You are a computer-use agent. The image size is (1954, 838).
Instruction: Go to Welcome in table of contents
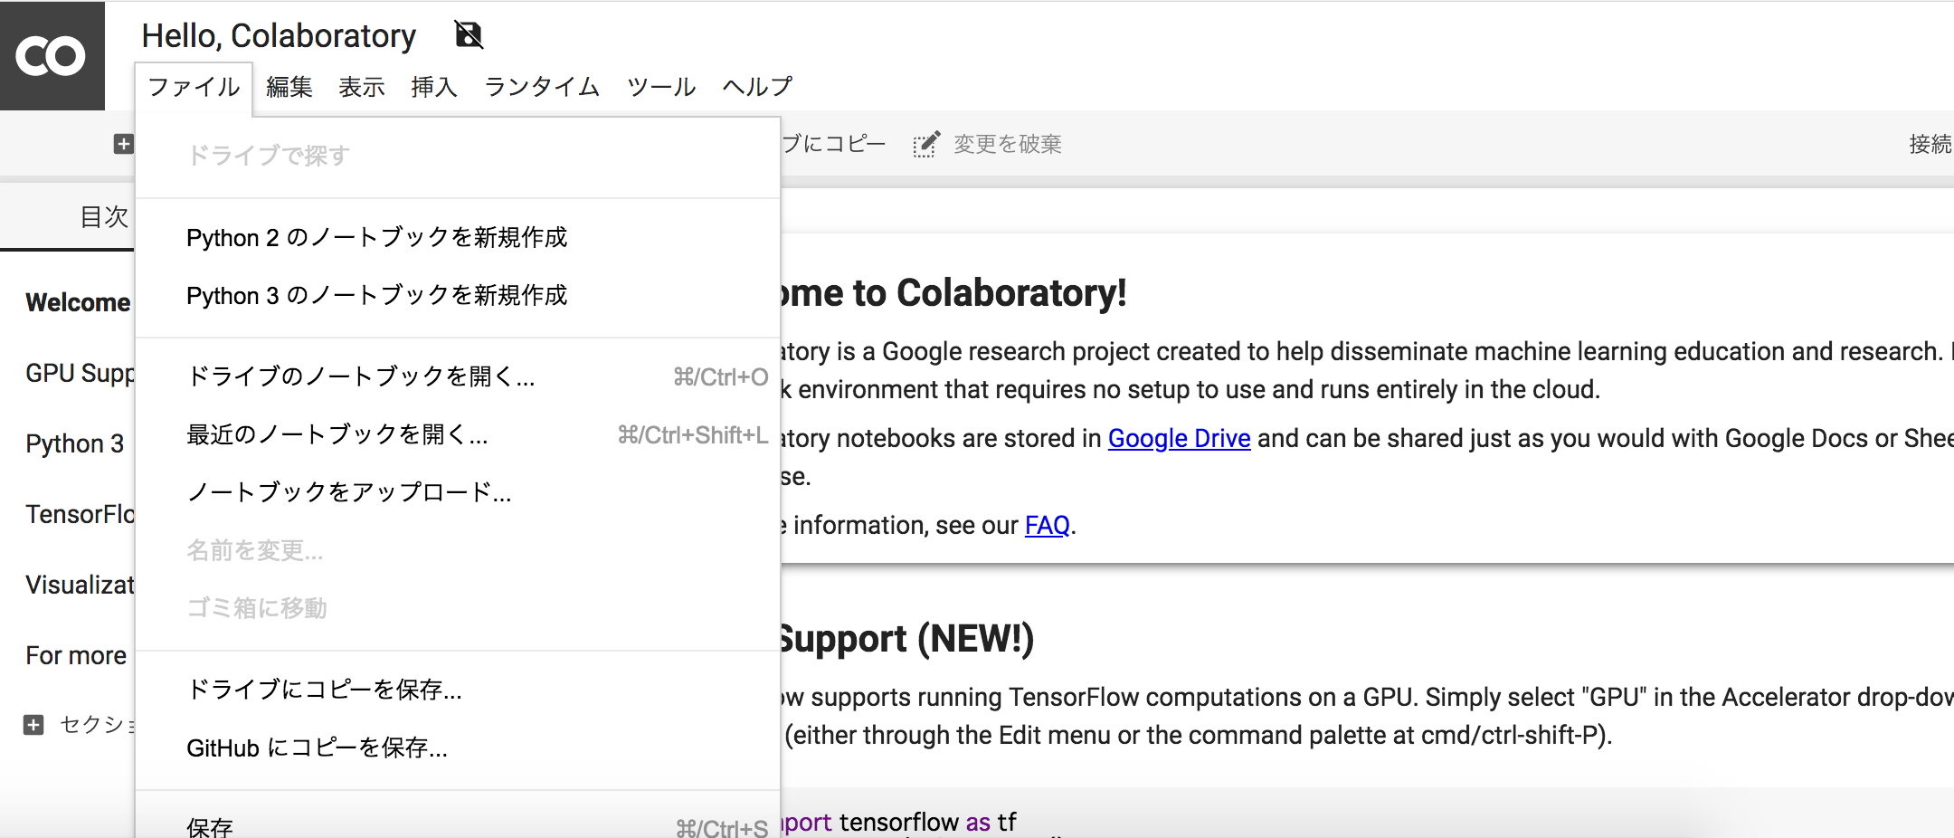coord(79,302)
